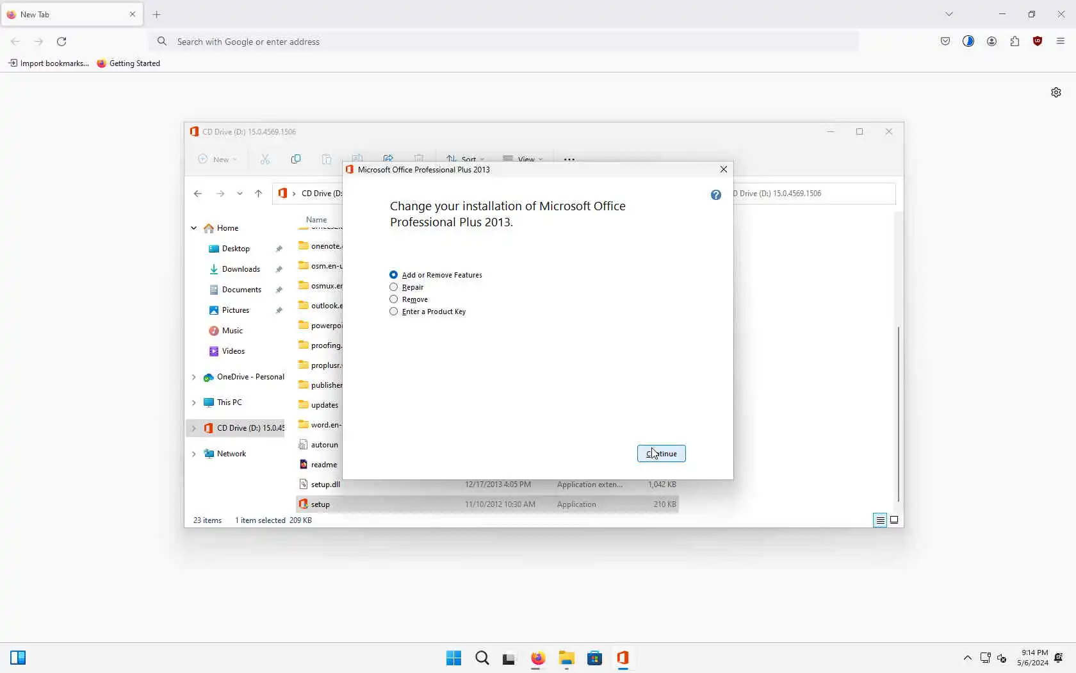This screenshot has height=673, width=1076.
Task: Expand the OneDrive - Personal node
Action: (193, 377)
